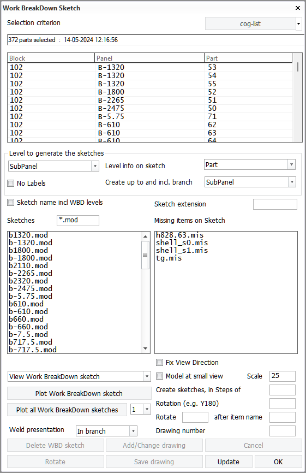The height and width of the screenshot is (473, 306).
Task: Click Delete WBD sketch button
Action: click(56, 445)
